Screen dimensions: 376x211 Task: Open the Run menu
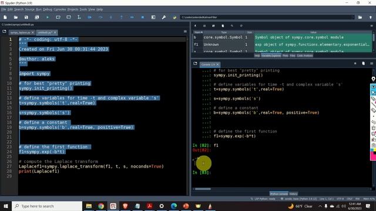39,9
